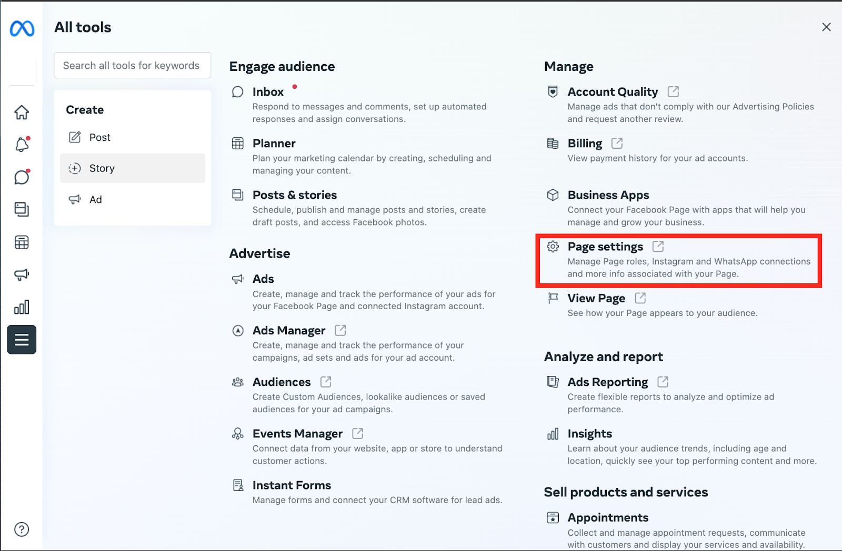Open planner grid icon in sidebar

[22, 242]
